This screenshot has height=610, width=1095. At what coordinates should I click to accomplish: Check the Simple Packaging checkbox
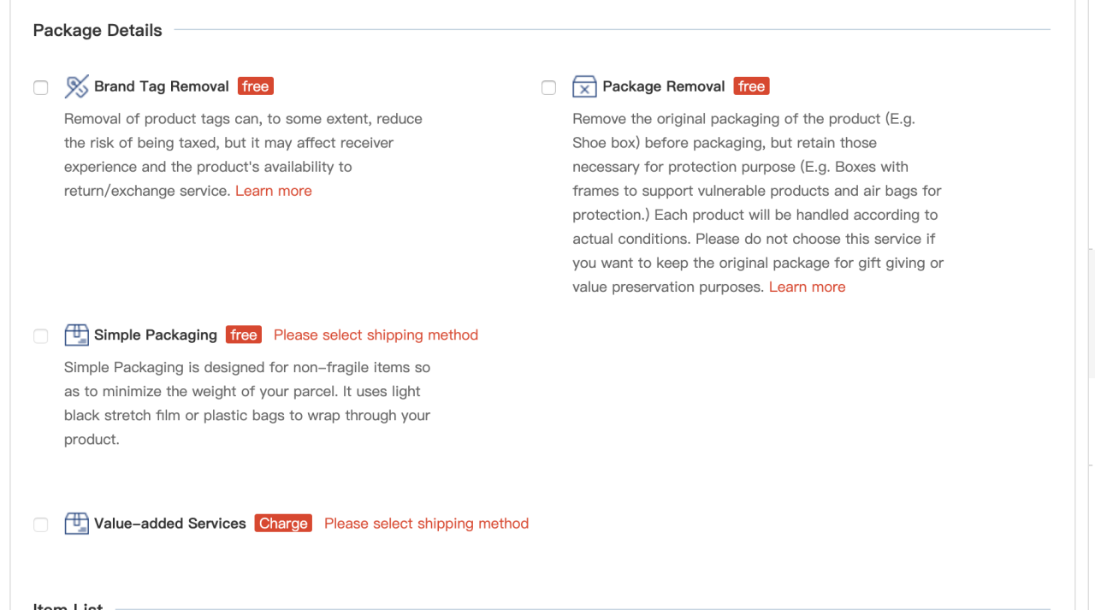41,336
